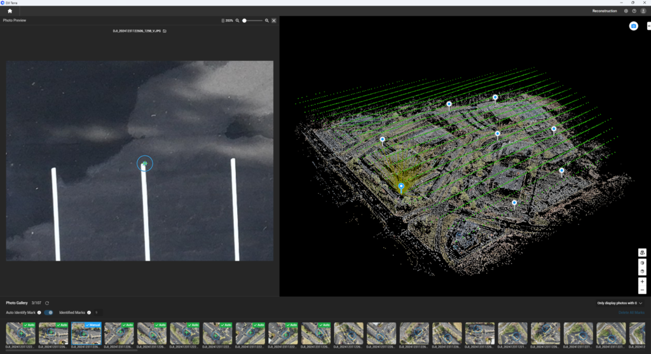Click the magnifier zoom-in icon in Photo Preview
Viewport: 651px width, 354px height.
point(267,20)
